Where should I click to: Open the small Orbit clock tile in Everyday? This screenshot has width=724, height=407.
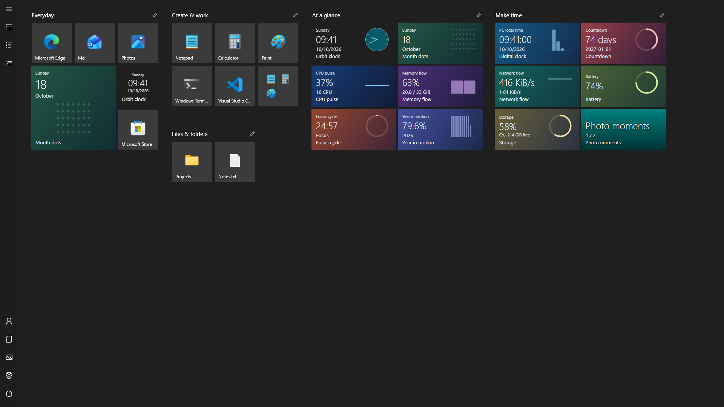tap(138, 86)
